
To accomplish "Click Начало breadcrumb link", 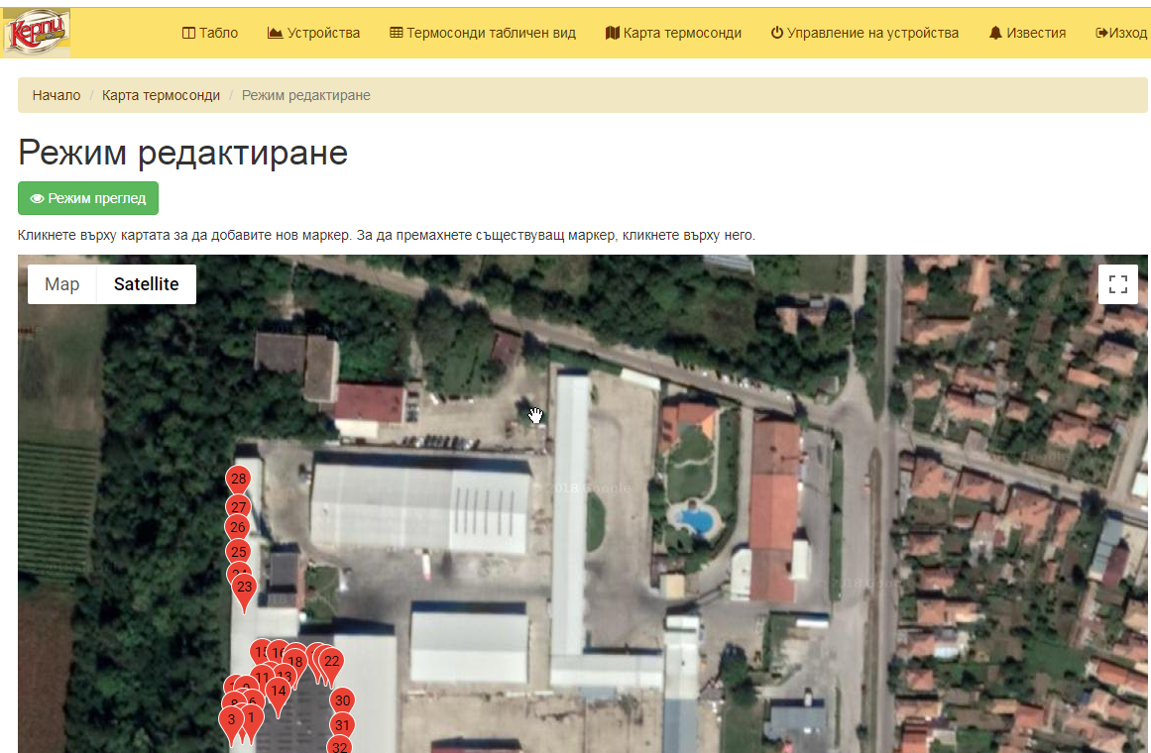I will click(x=56, y=95).
